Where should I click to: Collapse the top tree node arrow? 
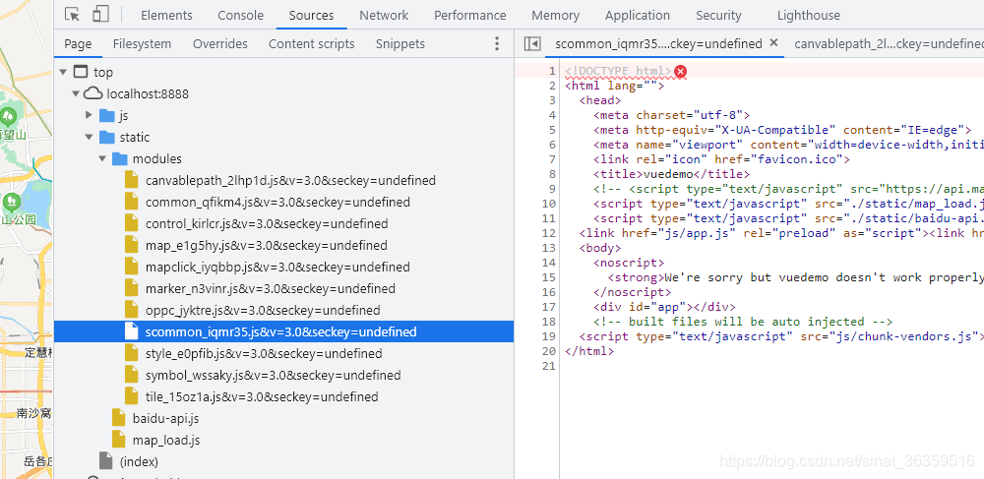coord(63,72)
